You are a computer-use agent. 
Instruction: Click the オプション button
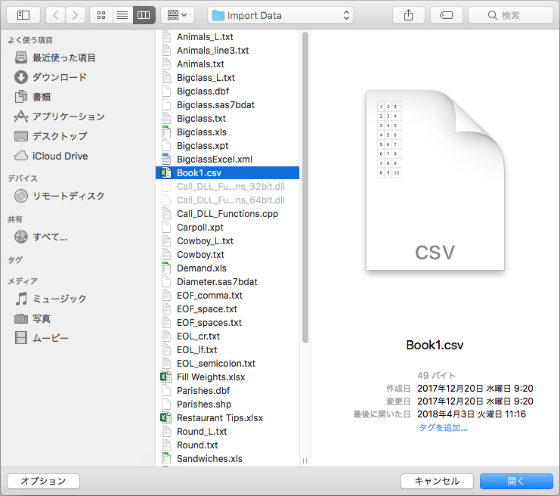[43, 481]
